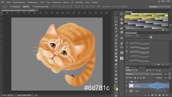The width and height of the screenshot is (172, 97).
Task: Open the Фильтр menu
Action: (66, 2)
